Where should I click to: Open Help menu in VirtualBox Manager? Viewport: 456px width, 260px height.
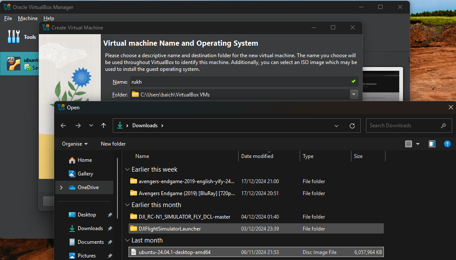pos(49,18)
